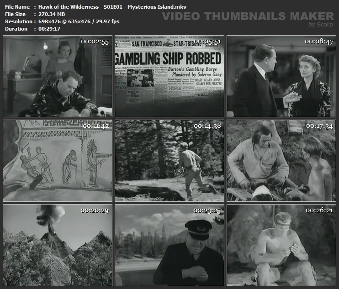339x289 pixels.
Task: Click the 'File Size' label
Action: 15,14
